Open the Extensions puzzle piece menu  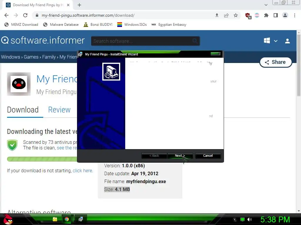[266, 15]
